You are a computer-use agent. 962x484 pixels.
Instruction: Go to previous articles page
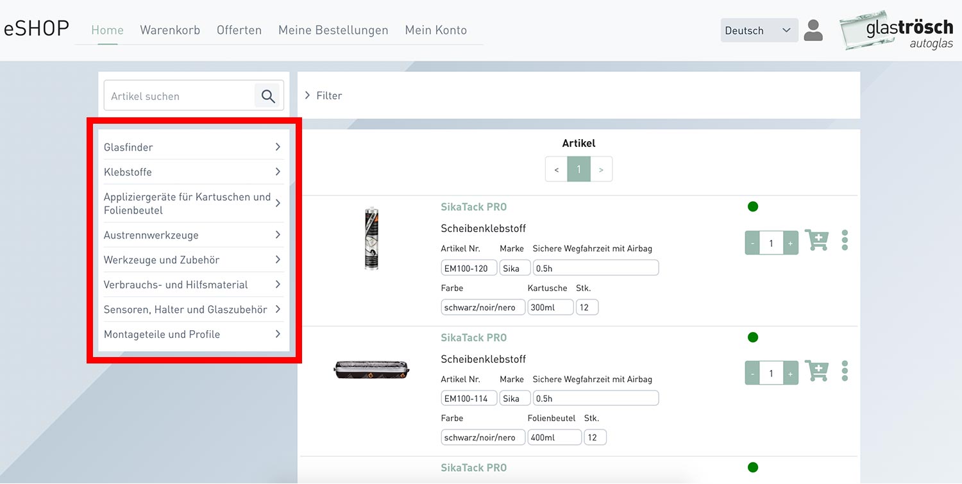[557, 169]
